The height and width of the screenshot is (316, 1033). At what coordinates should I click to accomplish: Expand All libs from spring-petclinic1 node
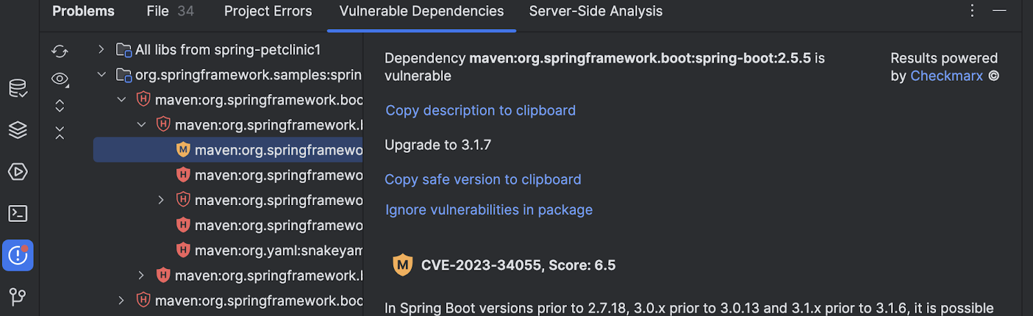[x=101, y=49]
